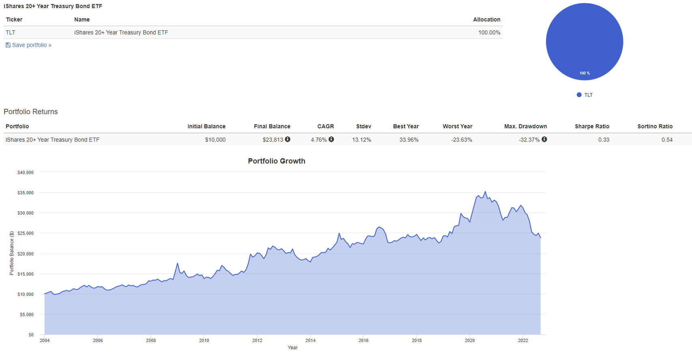This screenshot has height=355, width=692.
Task: Click the Ticker column header
Action: (14, 19)
